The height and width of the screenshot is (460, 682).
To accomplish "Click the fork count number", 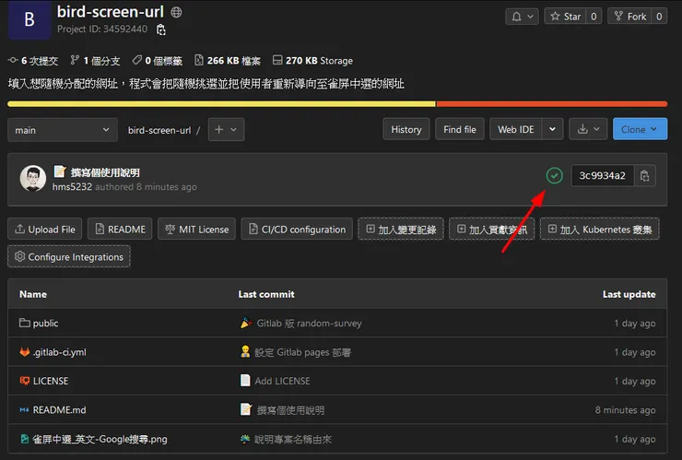I will tap(659, 17).
